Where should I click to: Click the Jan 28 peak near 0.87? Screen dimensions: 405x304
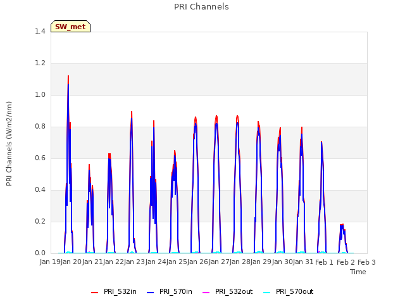coord(237,117)
